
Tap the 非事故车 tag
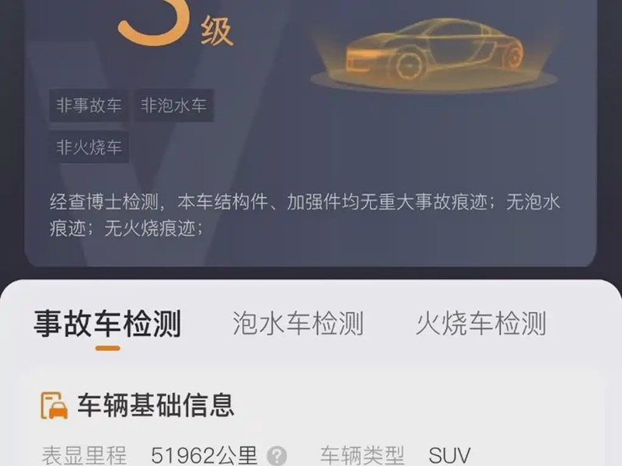click(x=89, y=106)
